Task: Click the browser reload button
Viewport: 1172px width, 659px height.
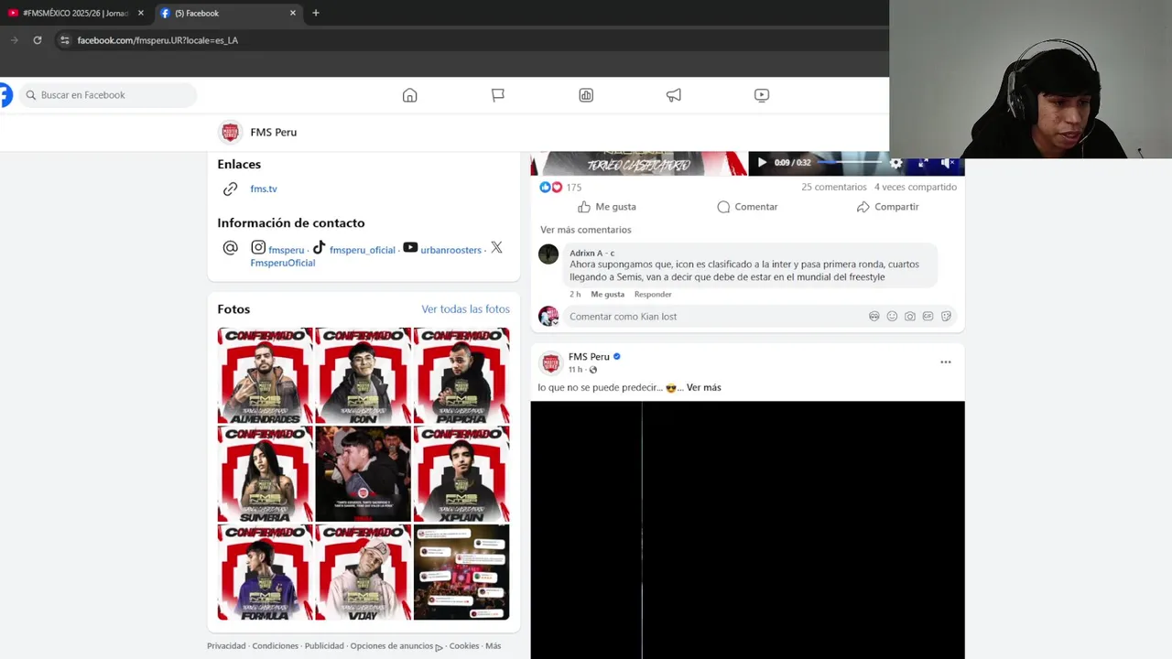Action: click(x=38, y=40)
